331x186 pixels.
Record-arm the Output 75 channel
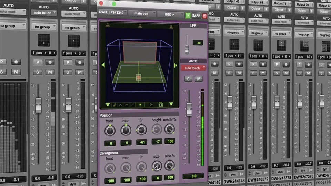(x=286, y=64)
